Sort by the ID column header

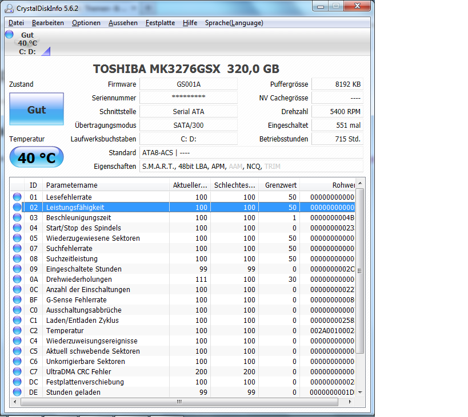point(33,185)
